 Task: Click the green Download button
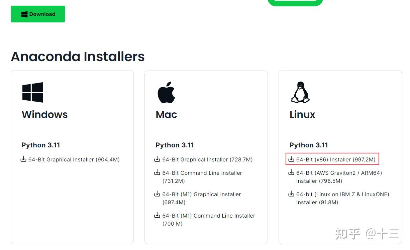38,14
